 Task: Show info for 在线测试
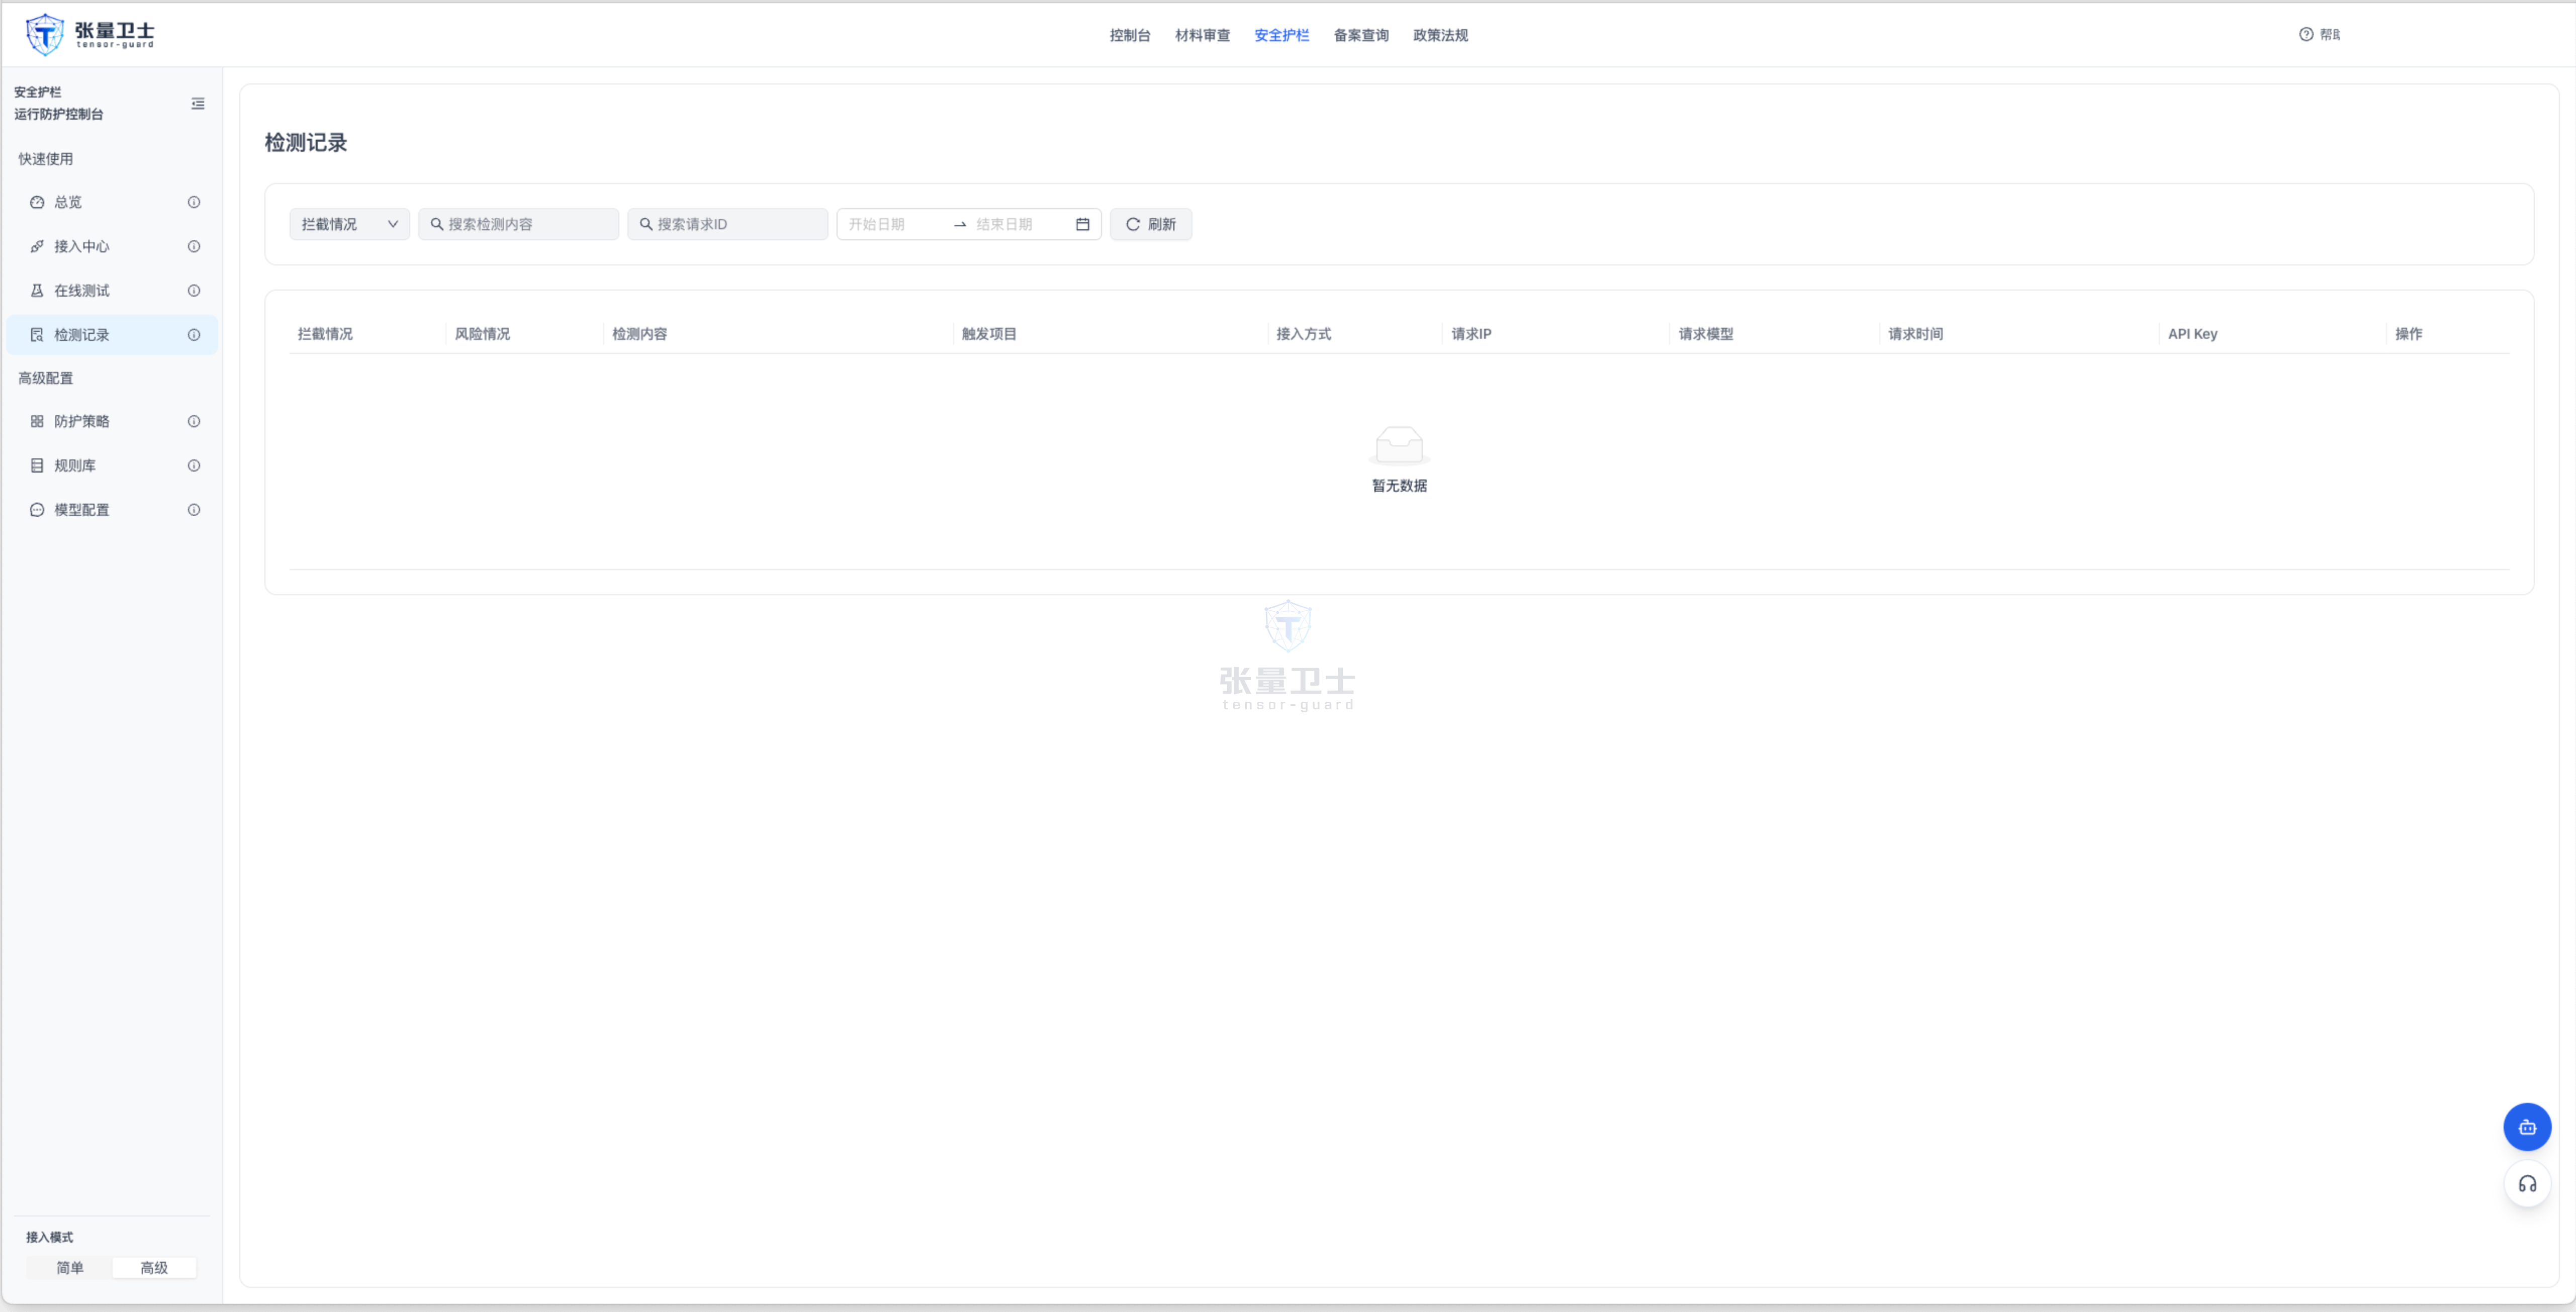point(194,290)
